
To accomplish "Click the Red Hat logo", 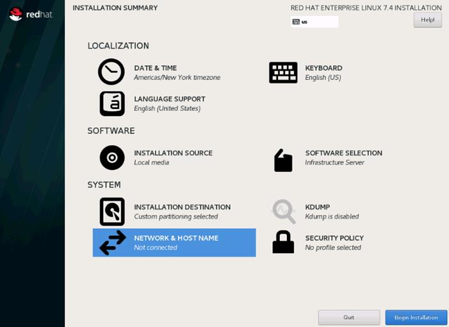I will (x=30, y=14).
